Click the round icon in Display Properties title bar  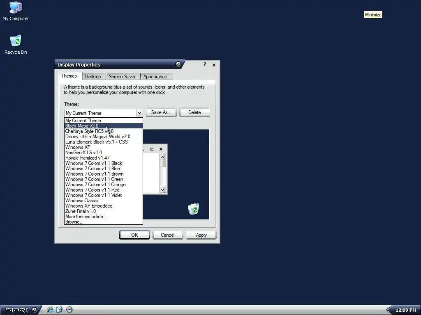[x=178, y=64]
